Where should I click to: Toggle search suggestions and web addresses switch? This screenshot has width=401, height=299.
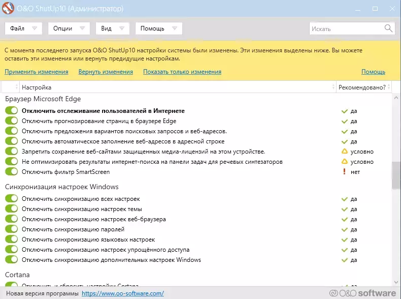11,131
